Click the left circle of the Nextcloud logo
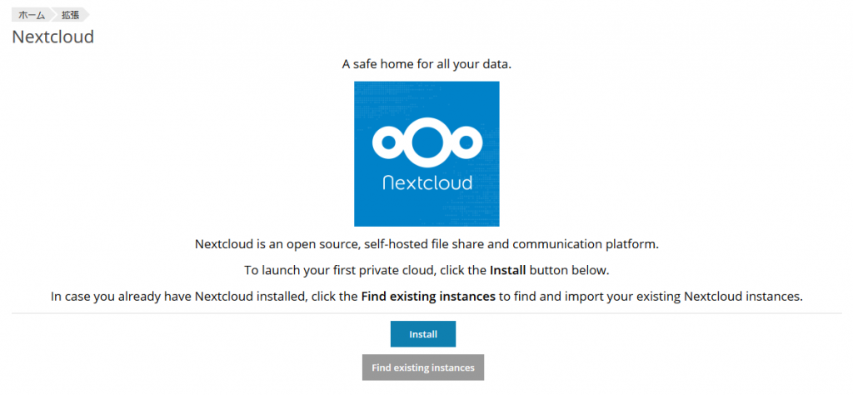Viewport: 853px width, 395px height. click(x=388, y=142)
